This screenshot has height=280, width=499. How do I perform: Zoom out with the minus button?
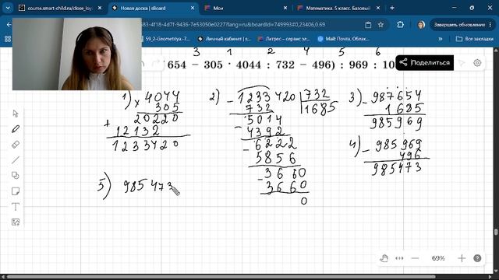[415, 258]
